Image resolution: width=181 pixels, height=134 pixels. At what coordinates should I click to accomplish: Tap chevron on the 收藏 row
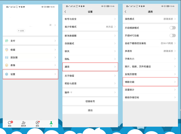pyautogui.click(x=55, y=50)
